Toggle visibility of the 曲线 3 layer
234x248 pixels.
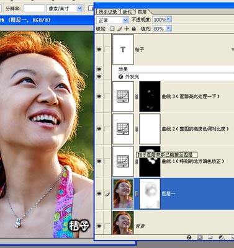[99, 96]
